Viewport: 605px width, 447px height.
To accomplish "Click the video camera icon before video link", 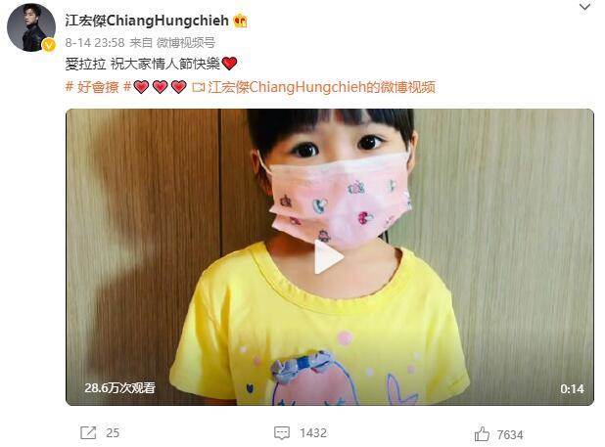I will click(198, 87).
